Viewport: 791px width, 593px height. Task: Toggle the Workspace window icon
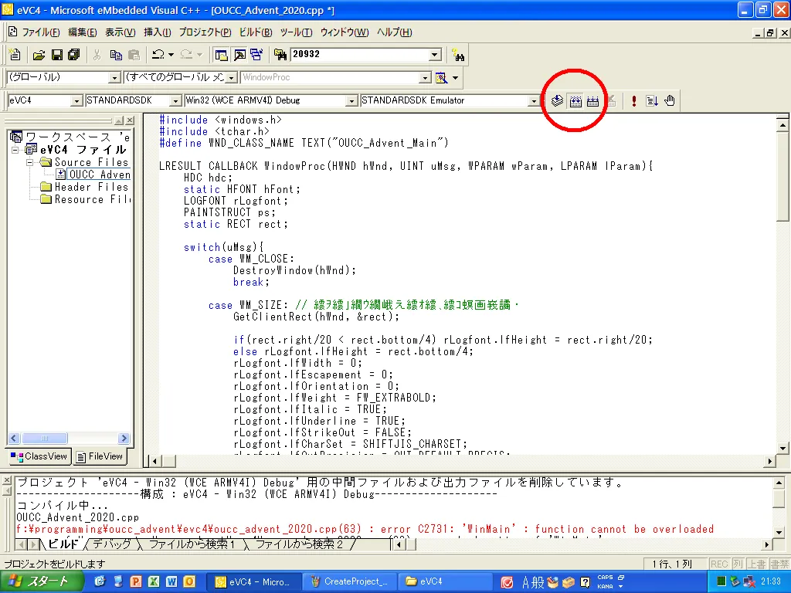point(221,55)
